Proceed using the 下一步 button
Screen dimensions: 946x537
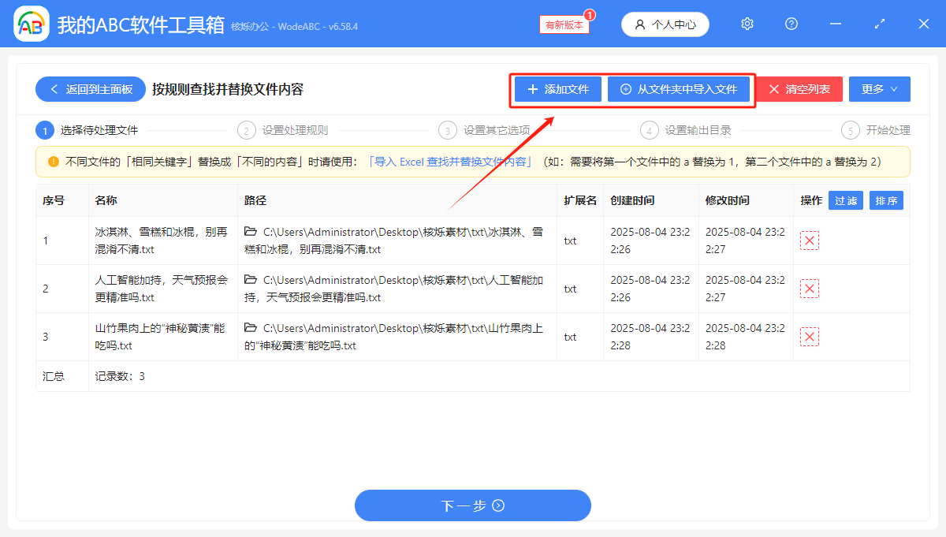473,505
